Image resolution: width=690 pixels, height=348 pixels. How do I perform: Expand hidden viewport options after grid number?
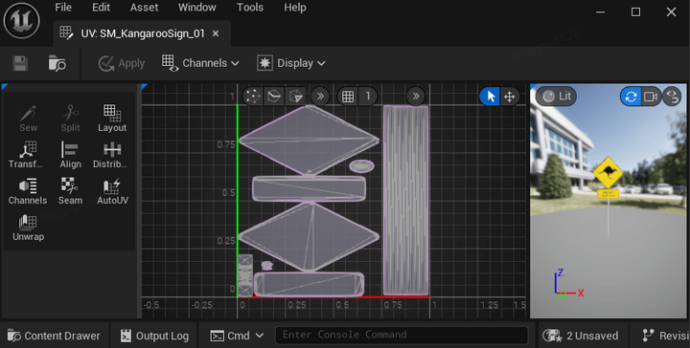[415, 97]
